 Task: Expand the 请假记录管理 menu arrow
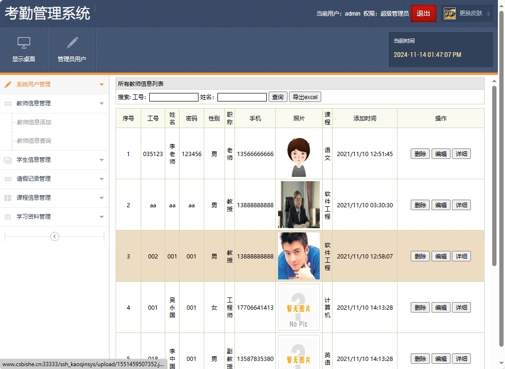pyautogui.click(x=101, y=179)
